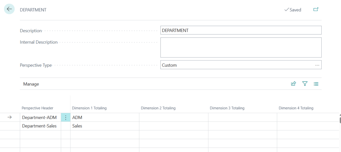
Task: Open the Manage menu
Action: 31,84
